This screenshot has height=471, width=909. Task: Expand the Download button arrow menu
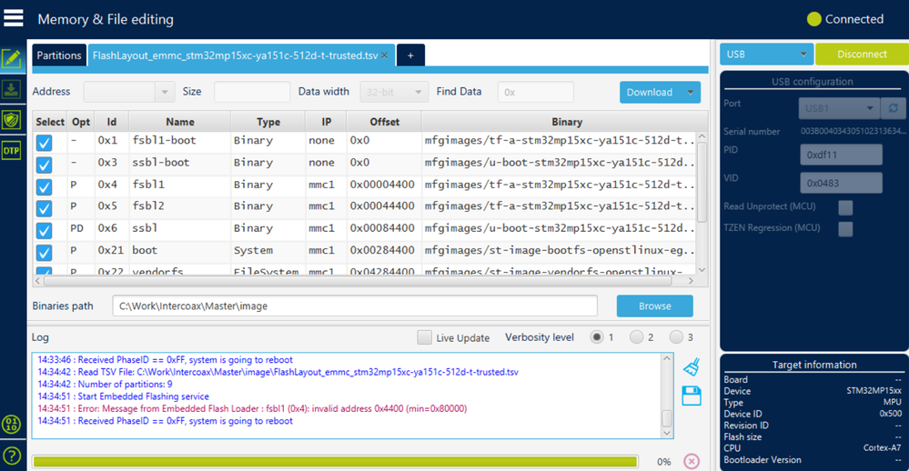691,92
